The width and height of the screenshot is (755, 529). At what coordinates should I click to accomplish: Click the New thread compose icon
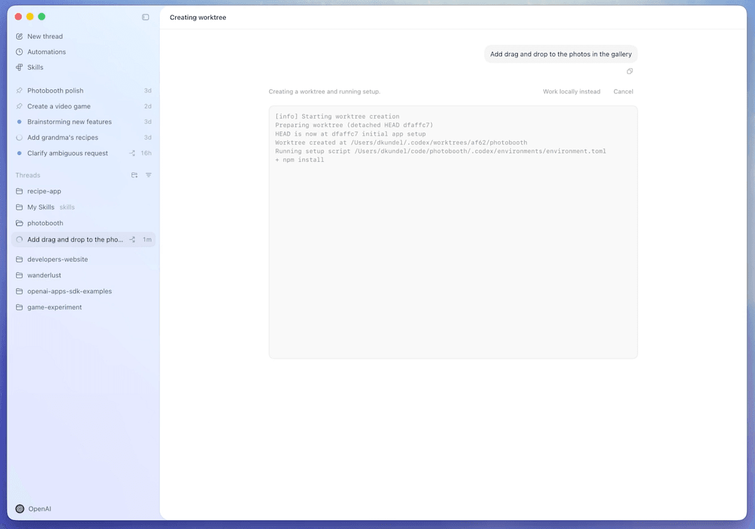tap(19, 37)
